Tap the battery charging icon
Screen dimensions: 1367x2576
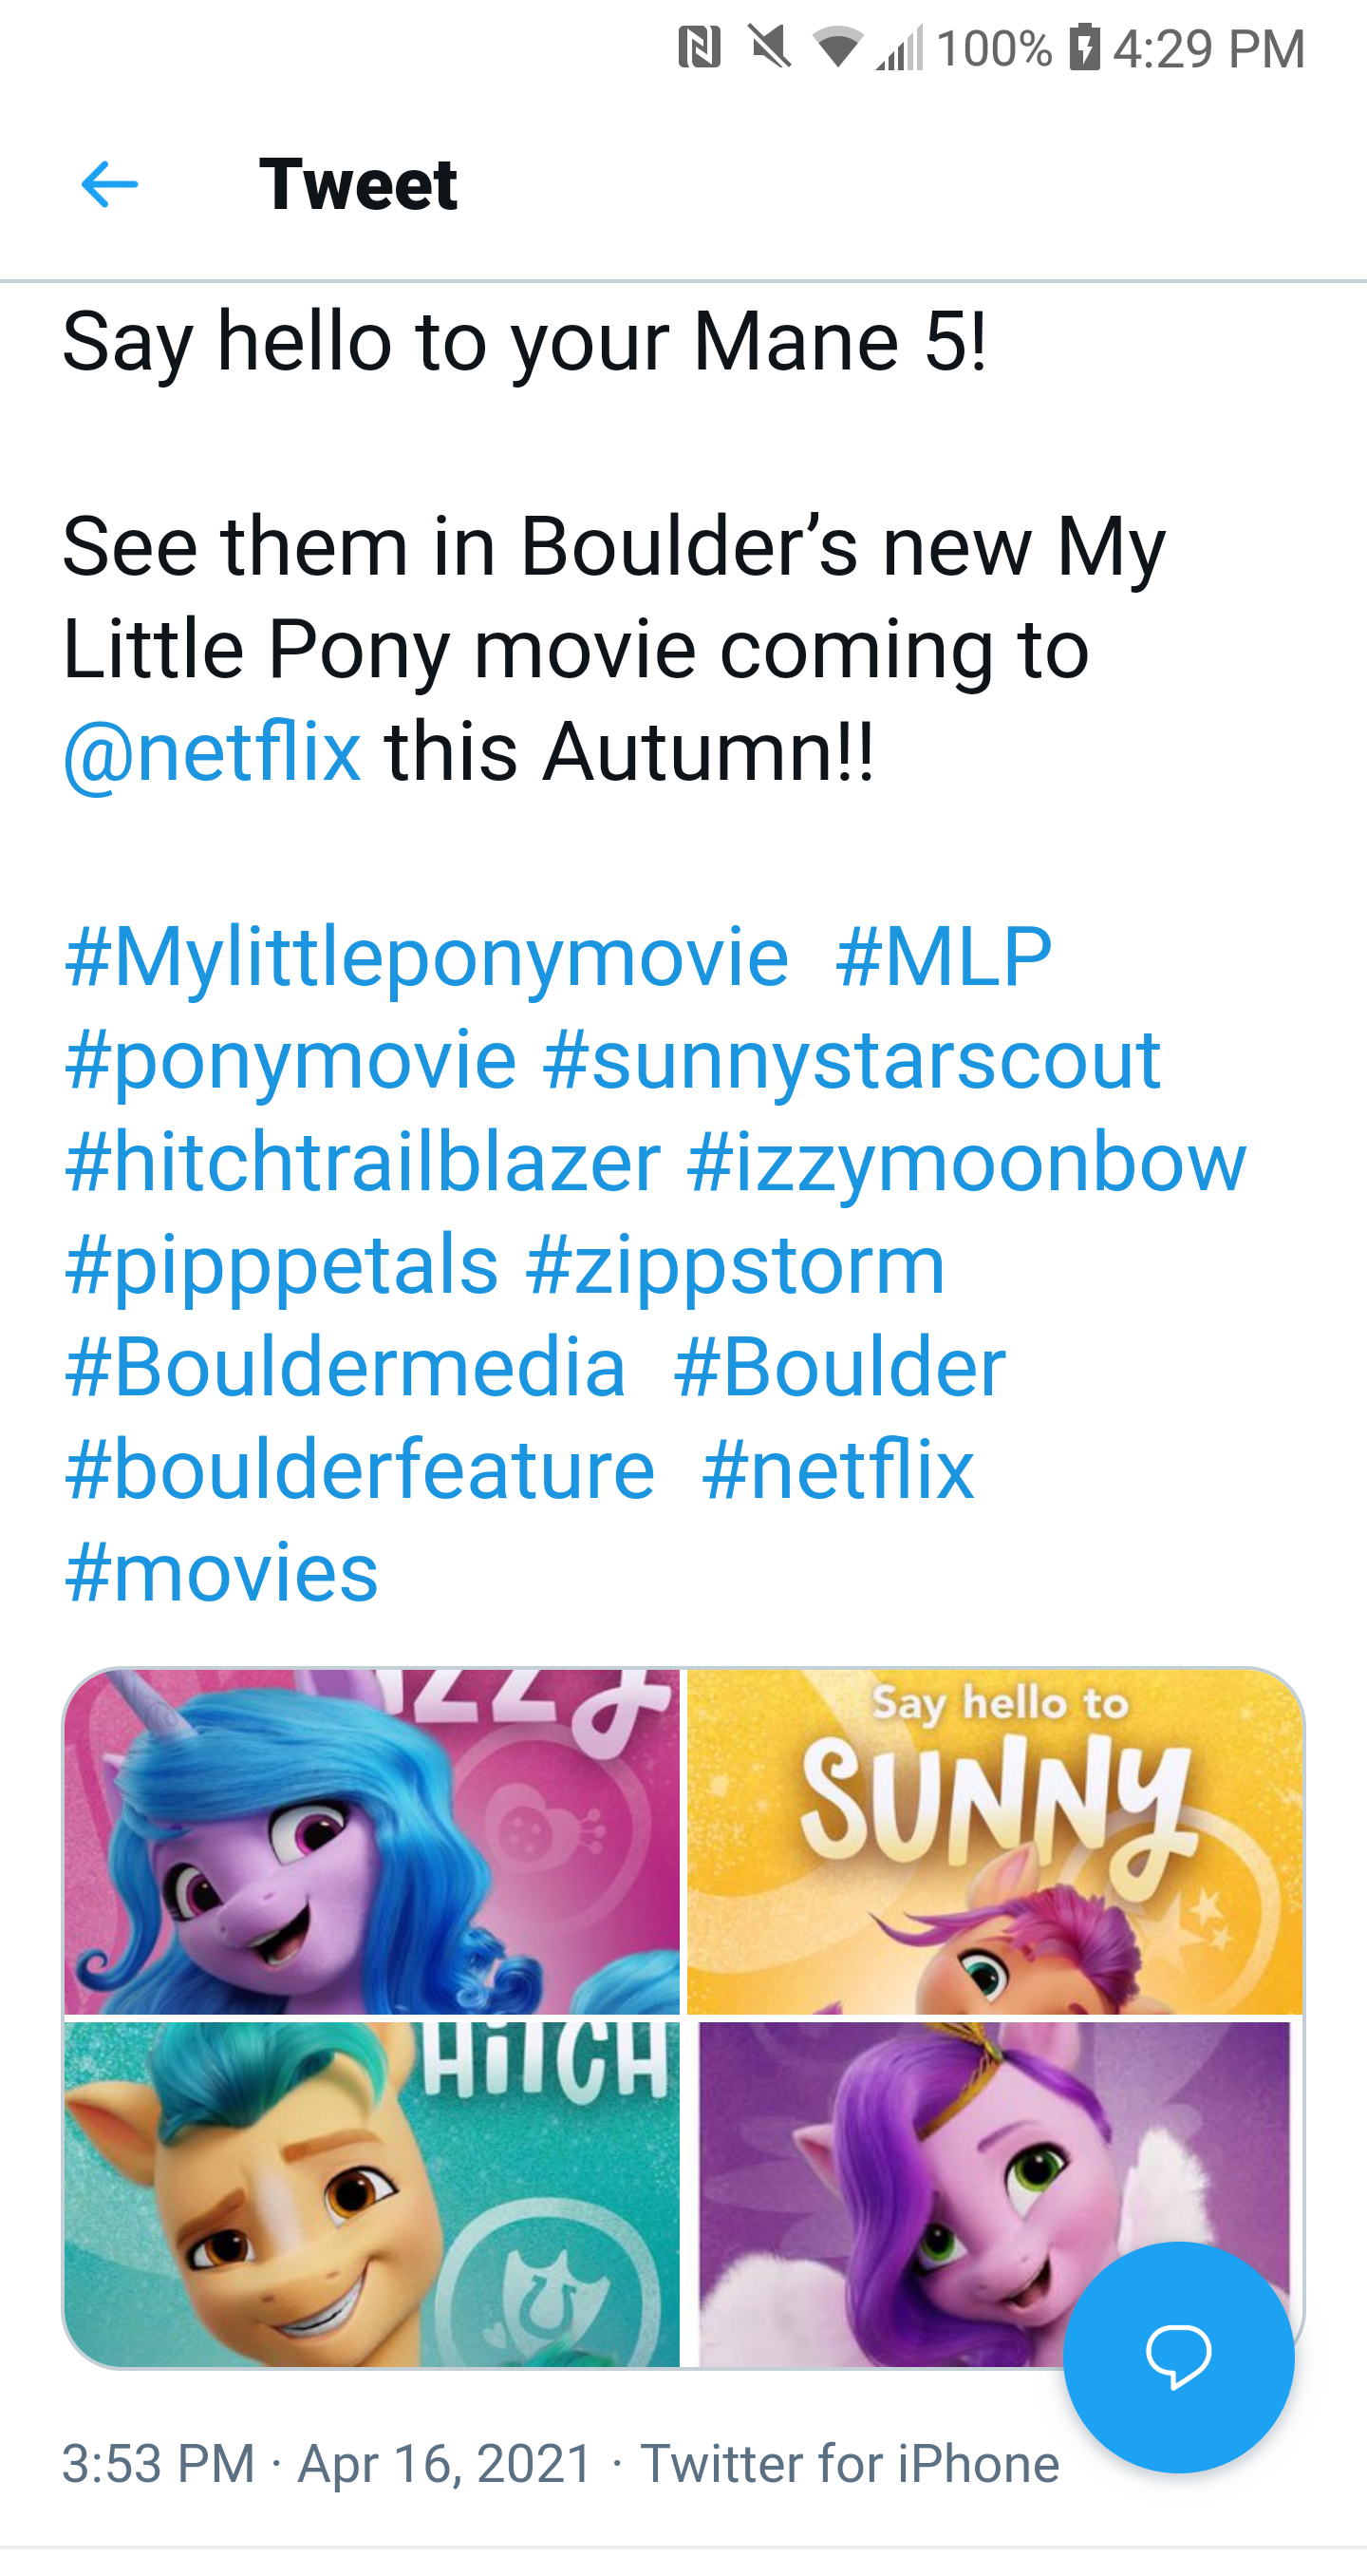1084,47
